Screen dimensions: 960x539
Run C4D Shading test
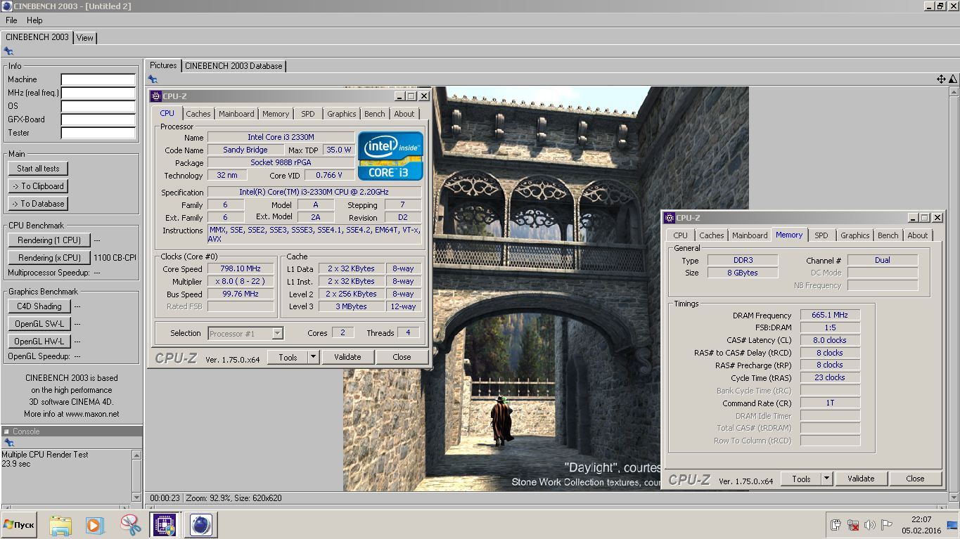pos(39,306)
